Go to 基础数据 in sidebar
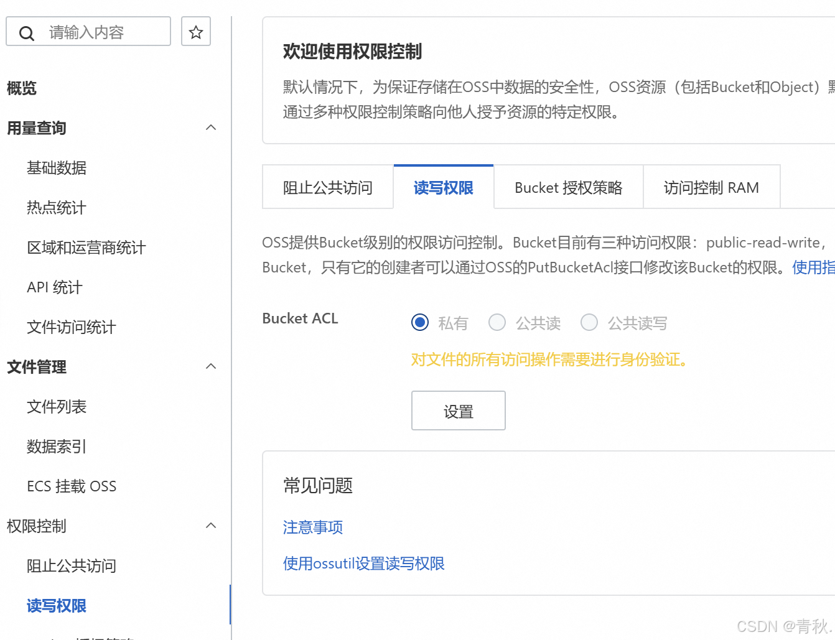 57,168
